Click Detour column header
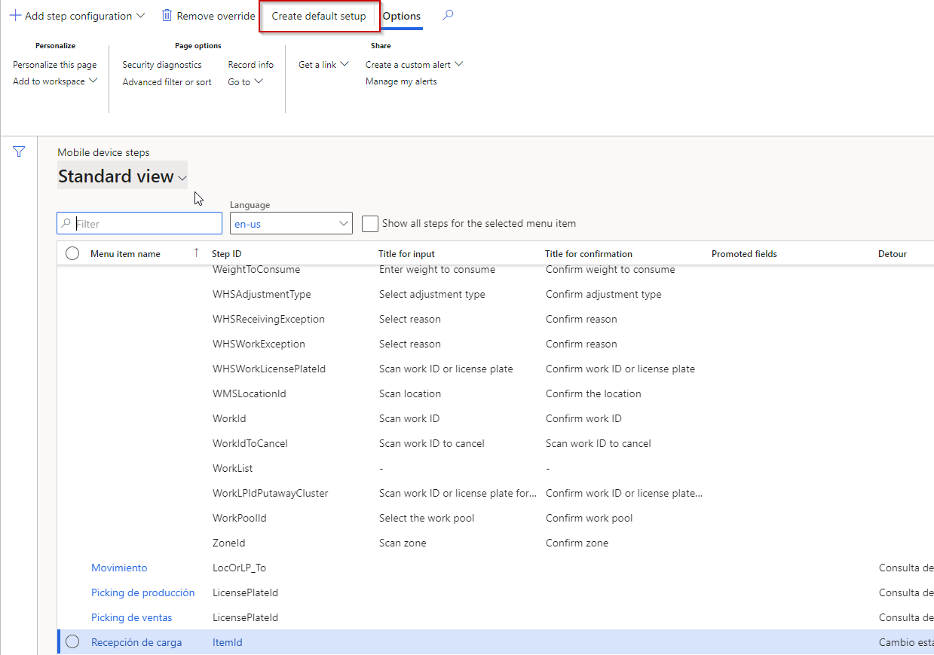 (x=893, y=254)
